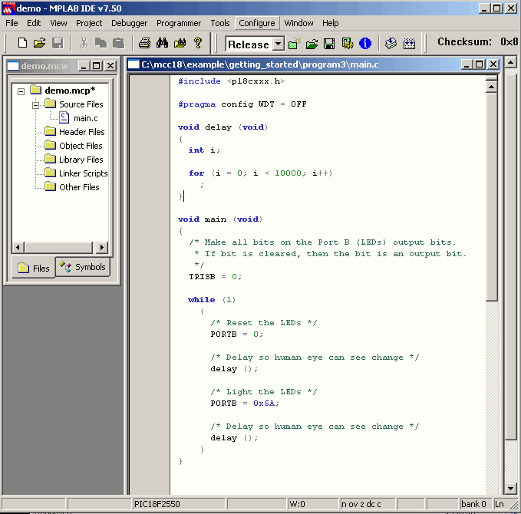Open the Release build configuration dropdown
This screenshot has width=521, height=514.
pos(279,44)
